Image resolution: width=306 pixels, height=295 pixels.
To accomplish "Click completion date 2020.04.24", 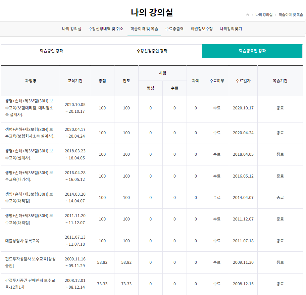I will [243, 133].
